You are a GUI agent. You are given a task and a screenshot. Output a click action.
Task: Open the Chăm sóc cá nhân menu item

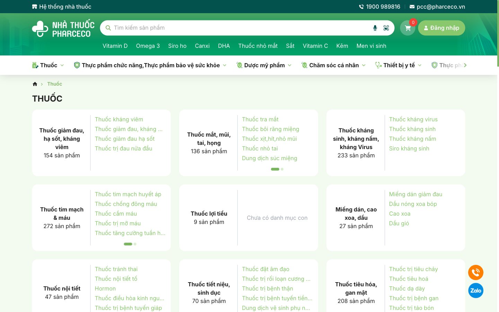pyautogui.click(x=334, y=65)
